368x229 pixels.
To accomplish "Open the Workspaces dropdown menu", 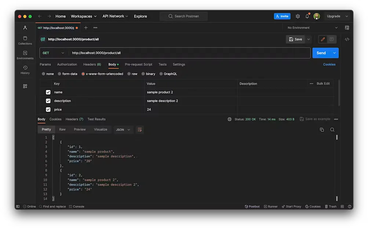I will [84, 16].
